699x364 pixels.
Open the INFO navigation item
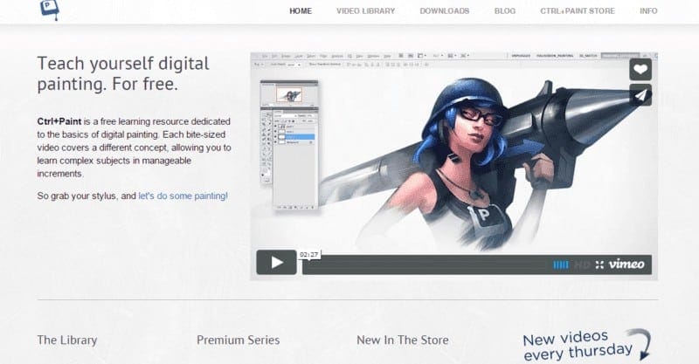pyautogui.click(x=648, y=11)
